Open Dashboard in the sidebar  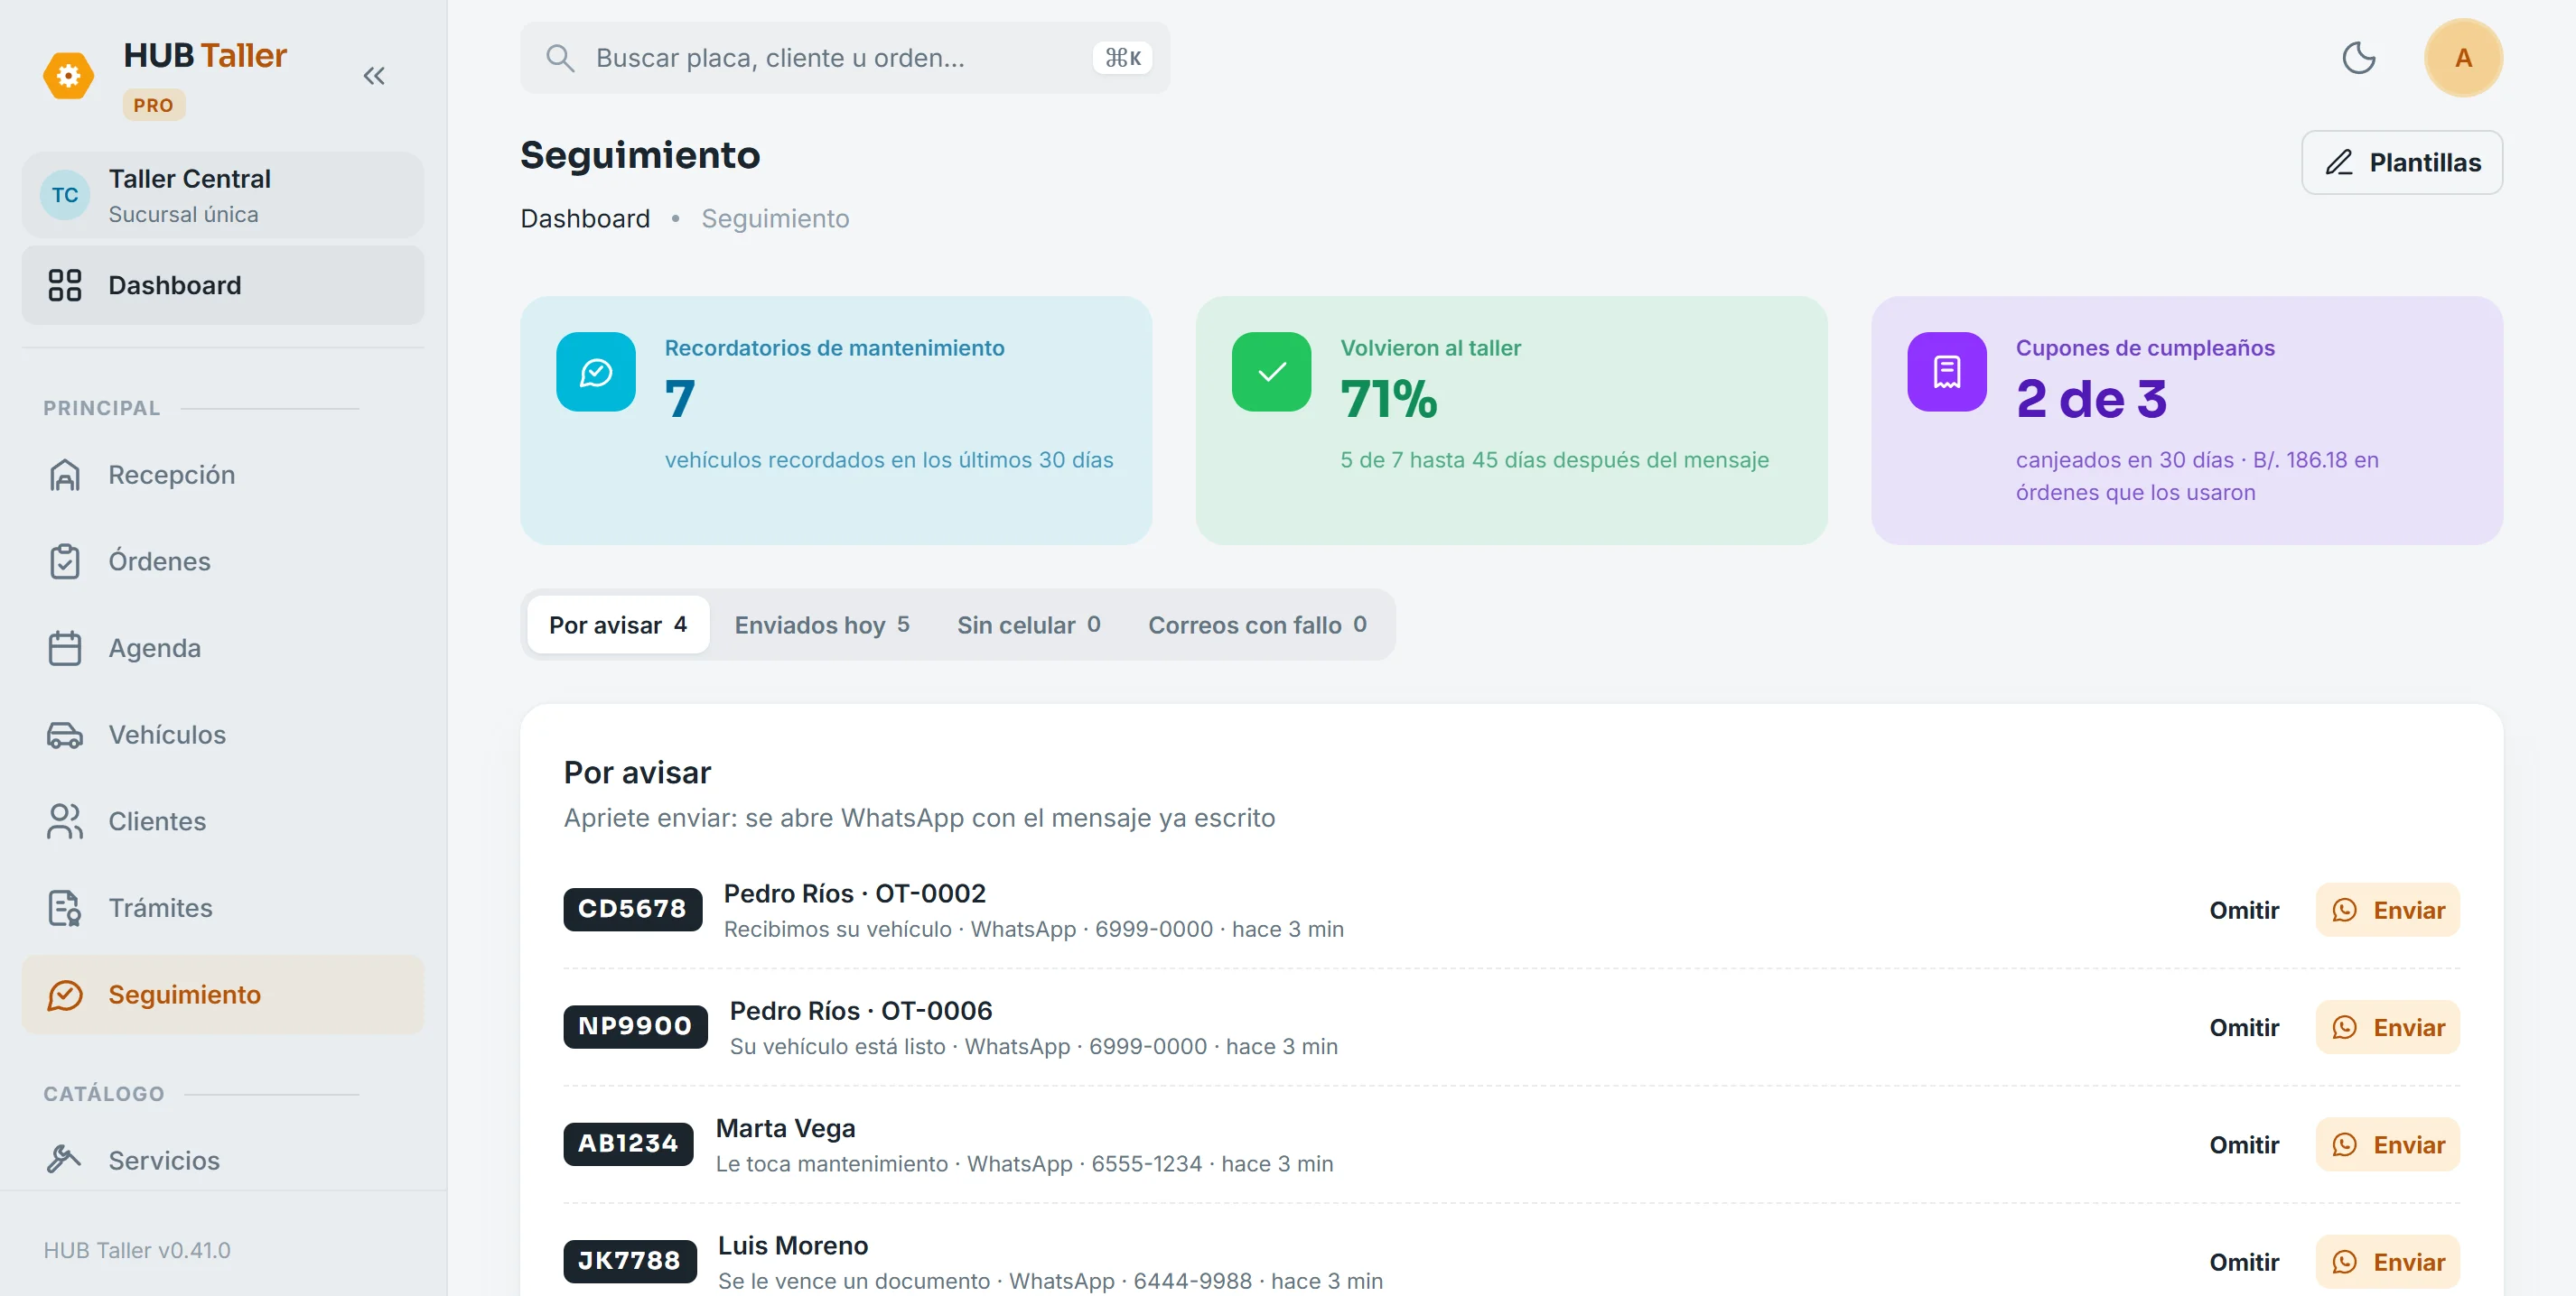[223, 285]
